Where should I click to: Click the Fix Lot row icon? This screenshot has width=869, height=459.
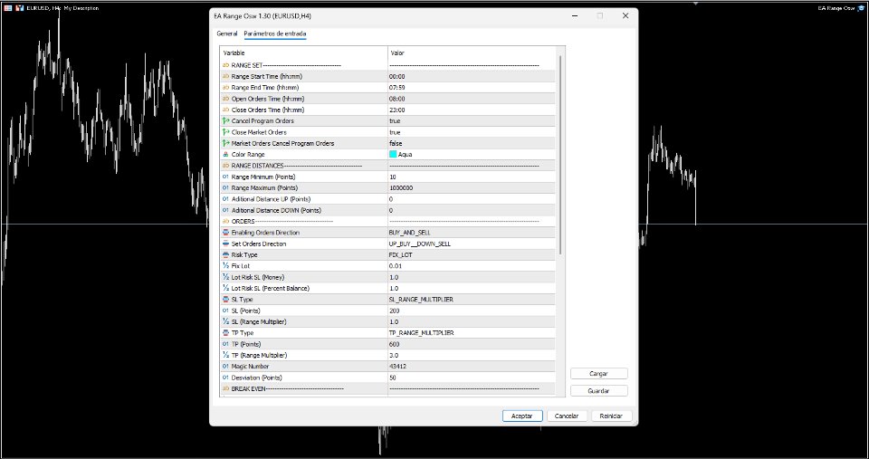[225, 266]
